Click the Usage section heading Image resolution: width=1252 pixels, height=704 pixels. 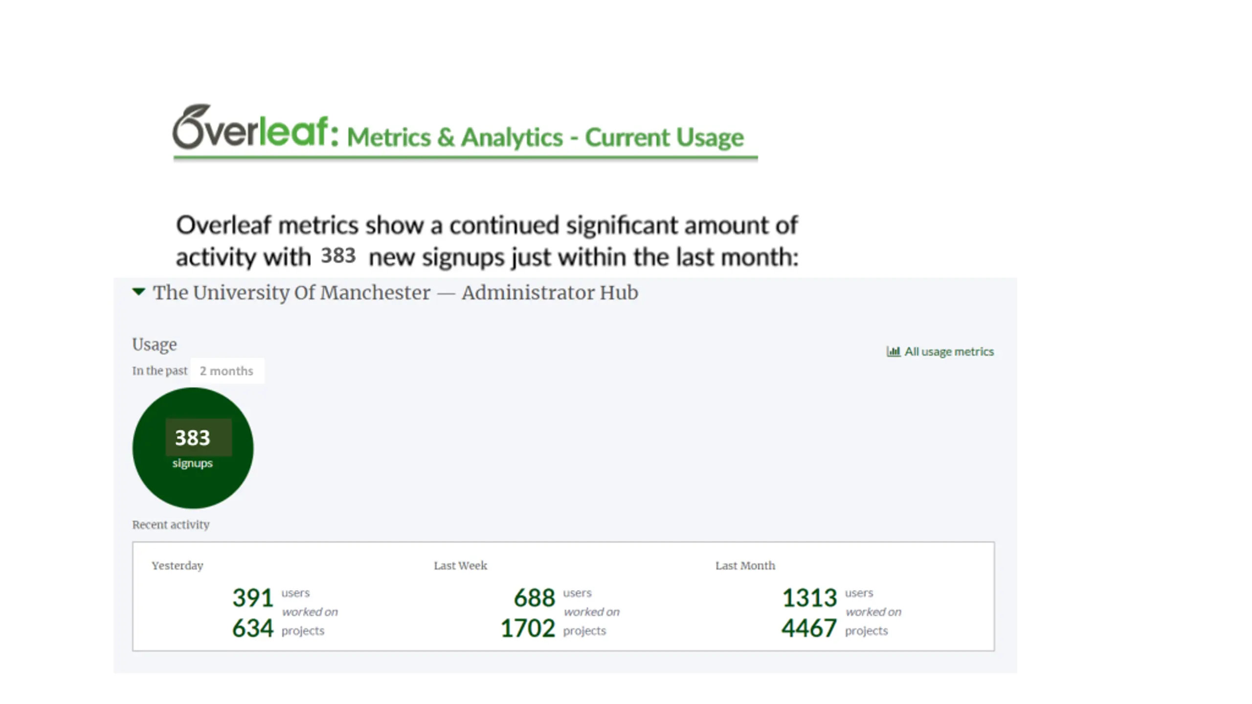click(x=155, y=345)
